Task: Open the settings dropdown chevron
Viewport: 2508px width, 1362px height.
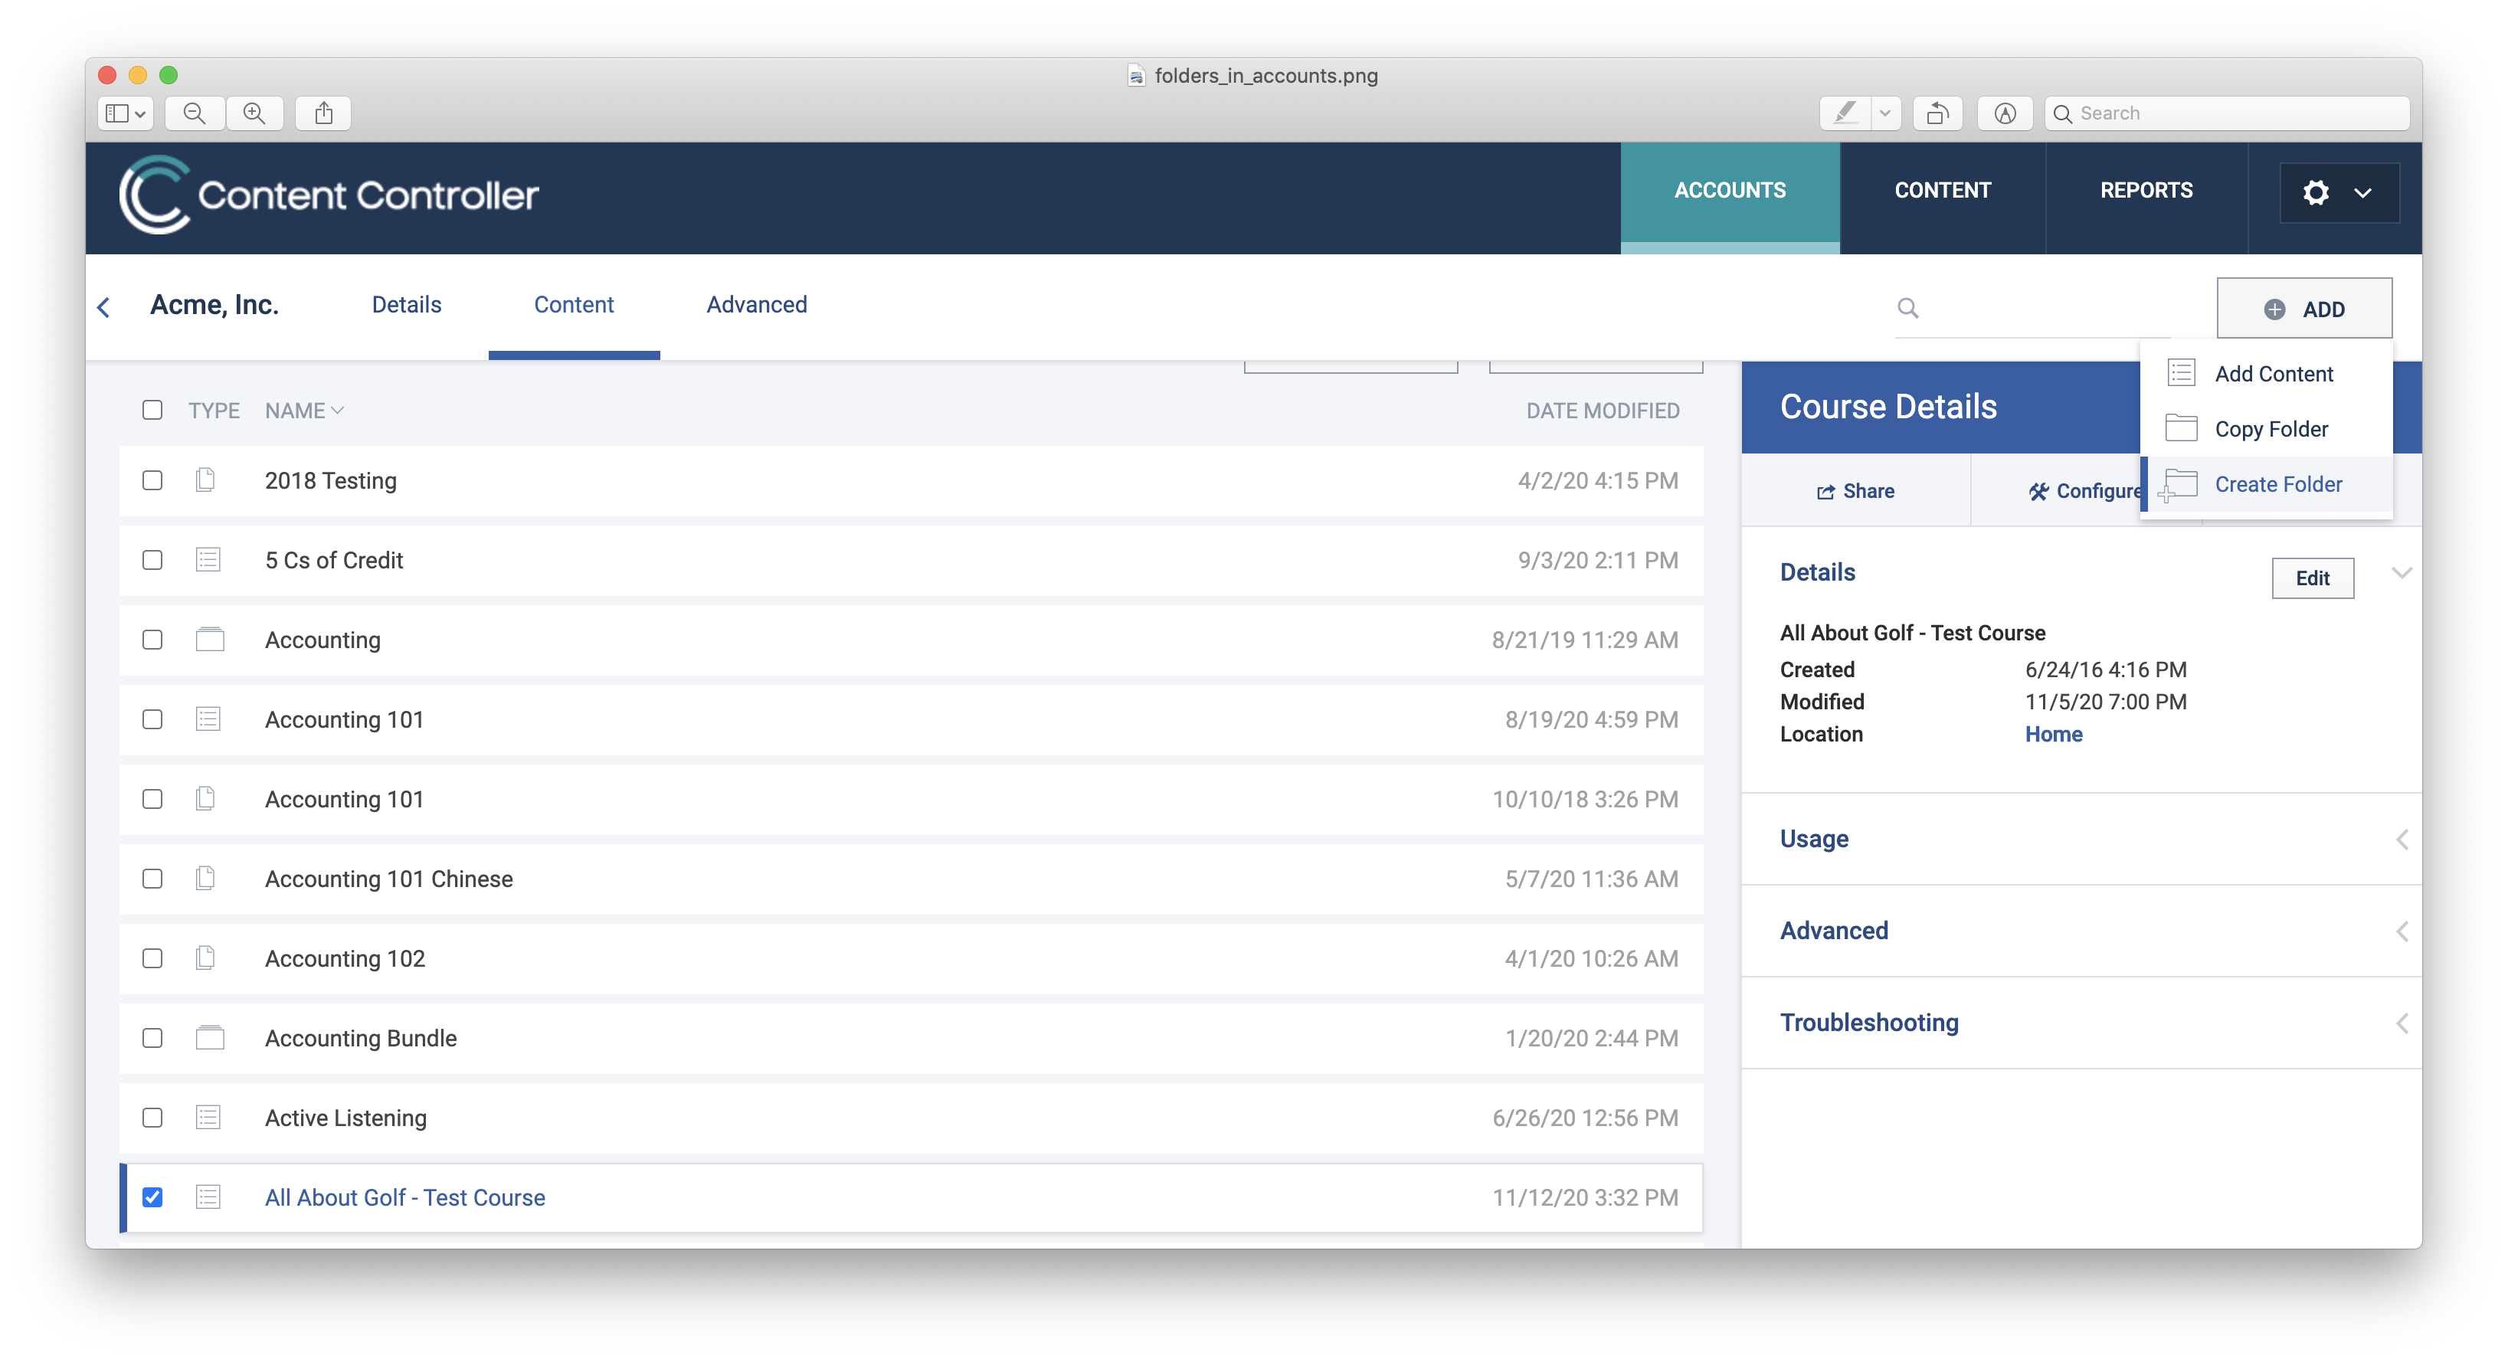Action: (2363, 193)
